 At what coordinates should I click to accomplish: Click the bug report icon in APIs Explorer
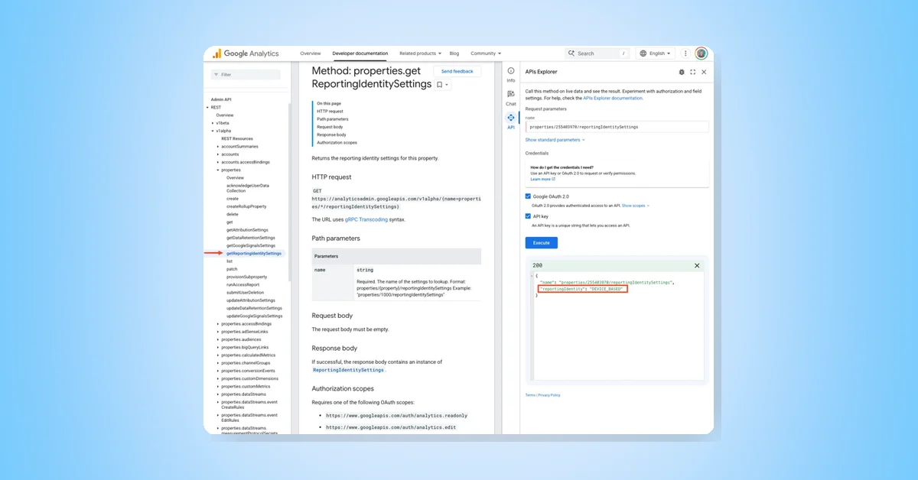[682, 72]
